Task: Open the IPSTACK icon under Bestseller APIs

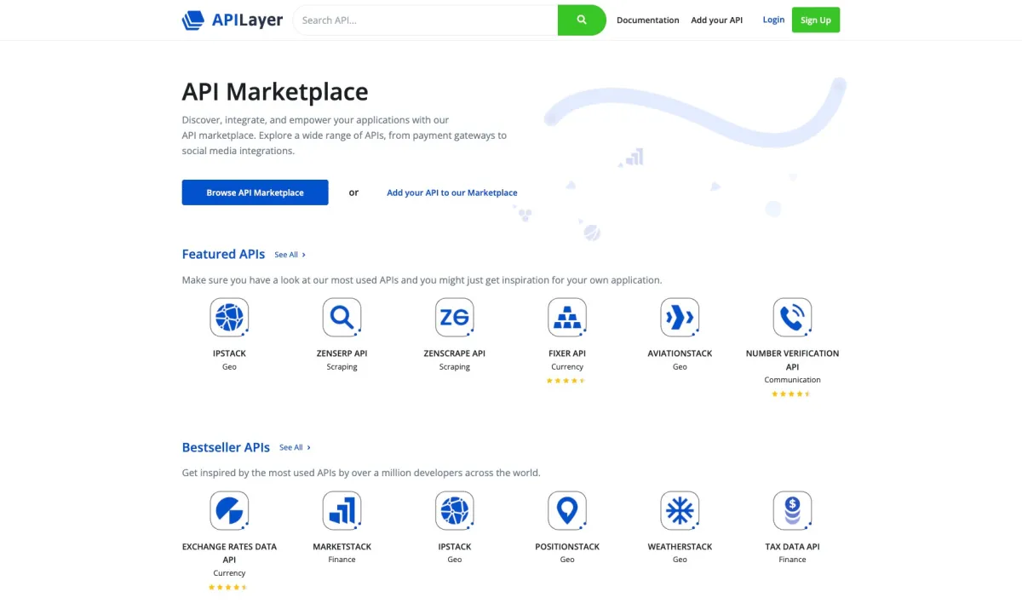Action: [x=454, y=511]
